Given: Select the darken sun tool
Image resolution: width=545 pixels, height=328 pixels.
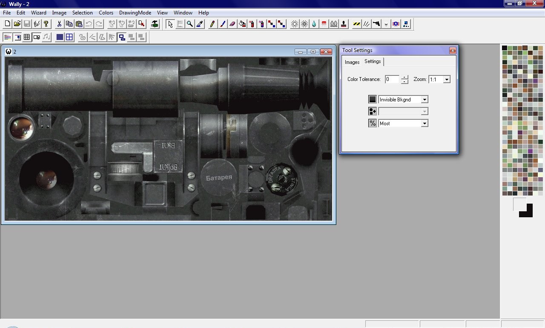Looking at the screenshot, I should tap(304, 24).
